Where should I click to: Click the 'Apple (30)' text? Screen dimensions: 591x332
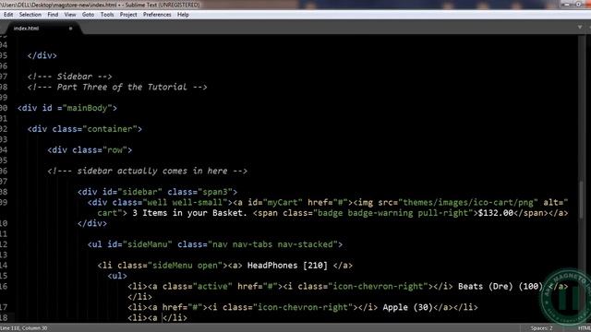point(408,307)
